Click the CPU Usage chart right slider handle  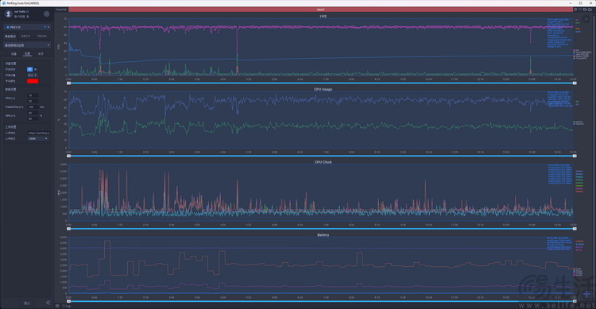point(575,156)
